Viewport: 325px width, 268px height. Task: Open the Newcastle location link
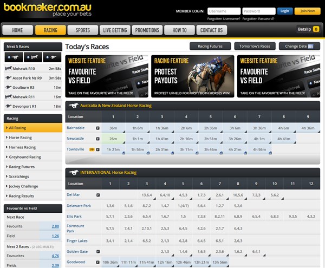coord(75,139)
